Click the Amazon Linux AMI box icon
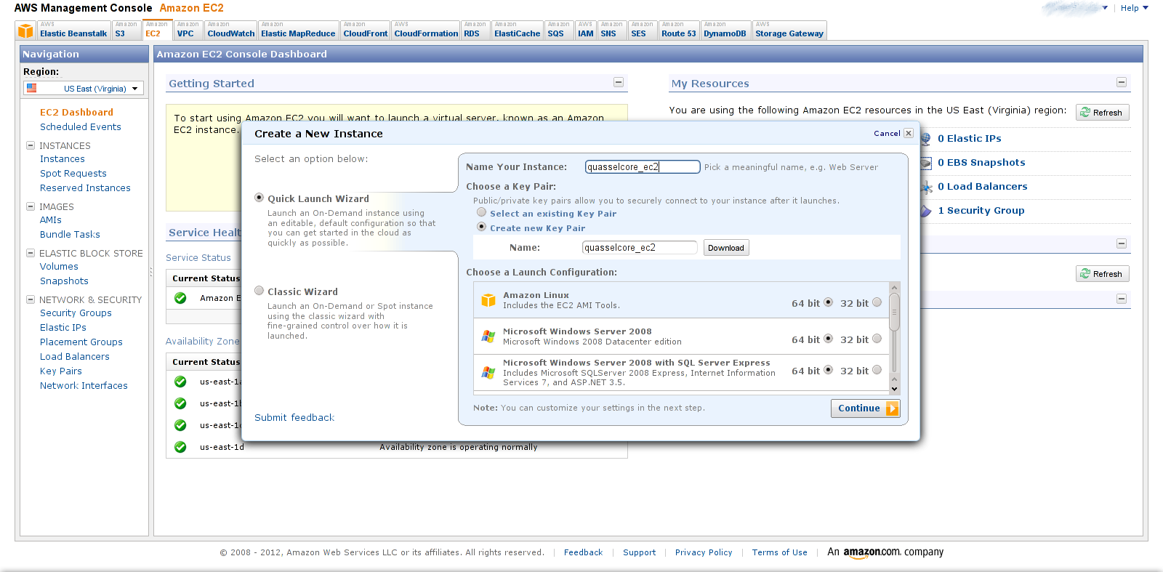Viewport: 1163px width, 572px height. coord(488,300)
